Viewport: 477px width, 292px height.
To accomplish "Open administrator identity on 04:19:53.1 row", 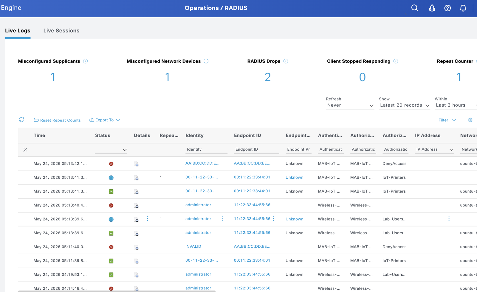I will tap(198, 274).
